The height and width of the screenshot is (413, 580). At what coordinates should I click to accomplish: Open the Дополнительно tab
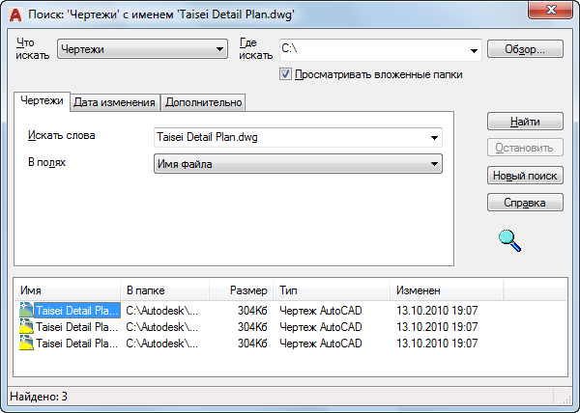[203, 102]
